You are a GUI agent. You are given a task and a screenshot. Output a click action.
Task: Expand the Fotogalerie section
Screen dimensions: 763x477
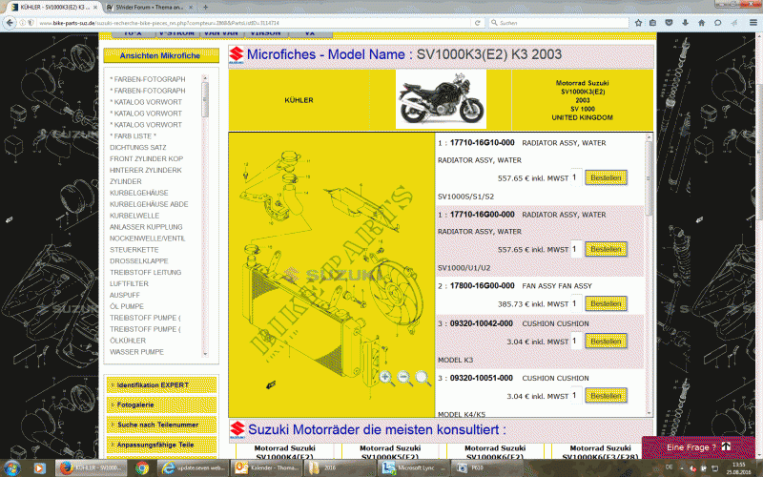(161, 404)
